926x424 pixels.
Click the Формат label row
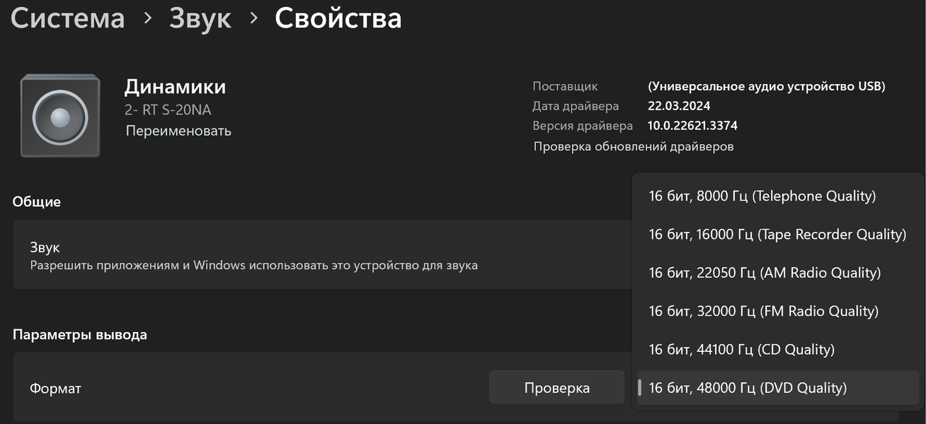pyautogui.click(x=55, y=388)
